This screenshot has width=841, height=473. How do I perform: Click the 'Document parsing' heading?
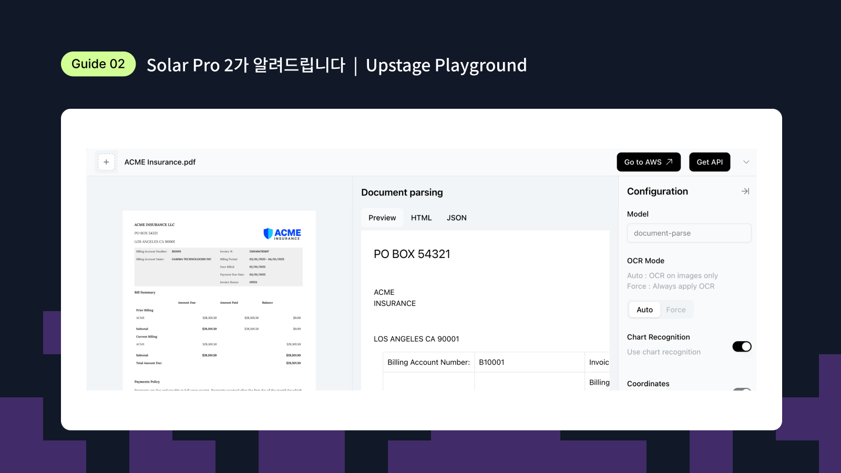[402, 192]
